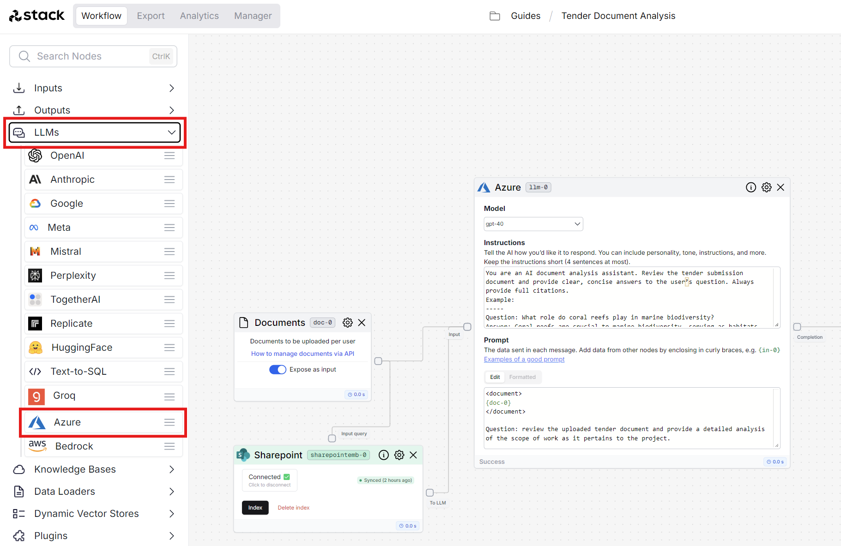Click the drag handle on Mistral row
This screenshot has width=841, height=546.
coord(169,252)
